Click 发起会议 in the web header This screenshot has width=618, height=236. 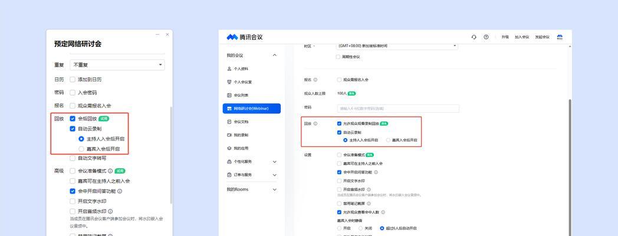point(542,37)
